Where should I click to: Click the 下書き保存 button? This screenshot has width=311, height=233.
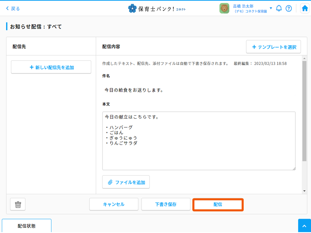(x=166, y=204)
